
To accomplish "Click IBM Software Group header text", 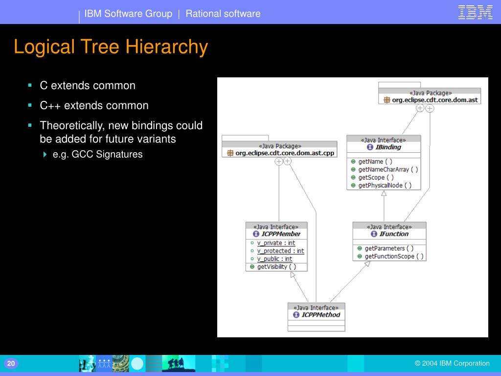I will (128, 14).
